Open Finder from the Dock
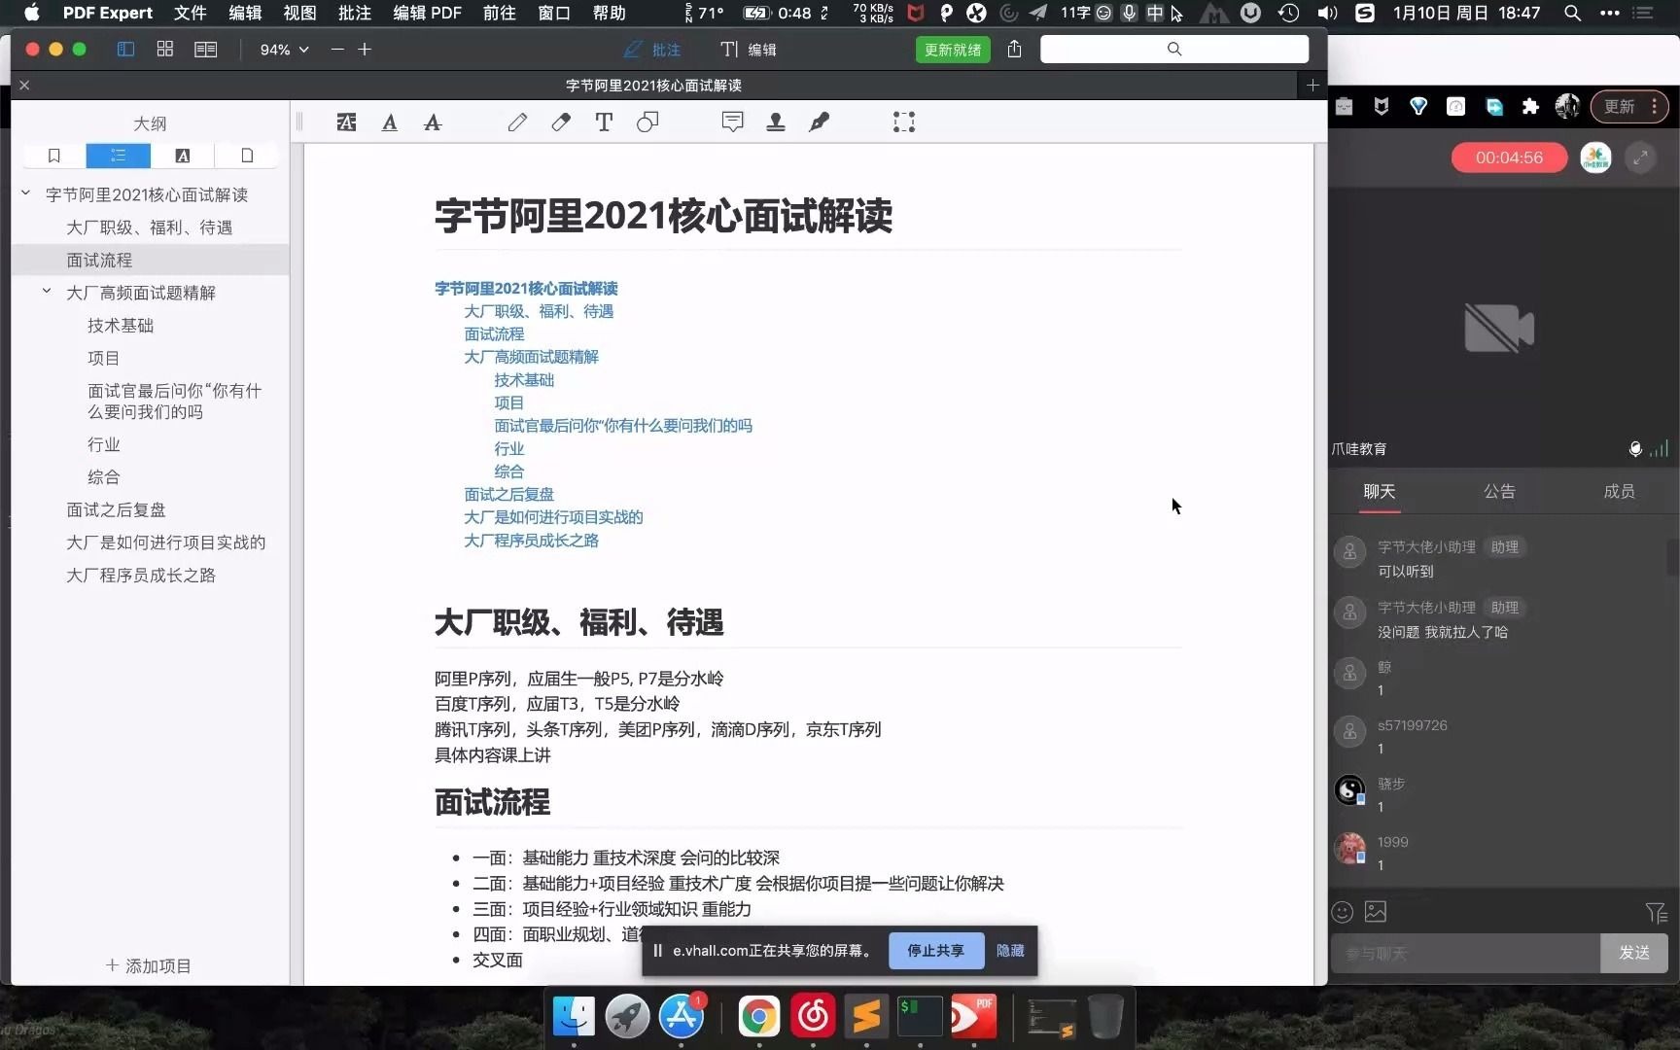 pos(574,1018)
